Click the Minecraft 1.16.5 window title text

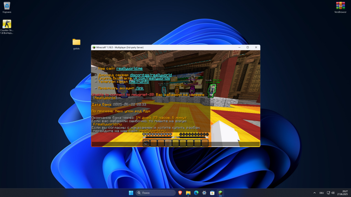point(120,47)
